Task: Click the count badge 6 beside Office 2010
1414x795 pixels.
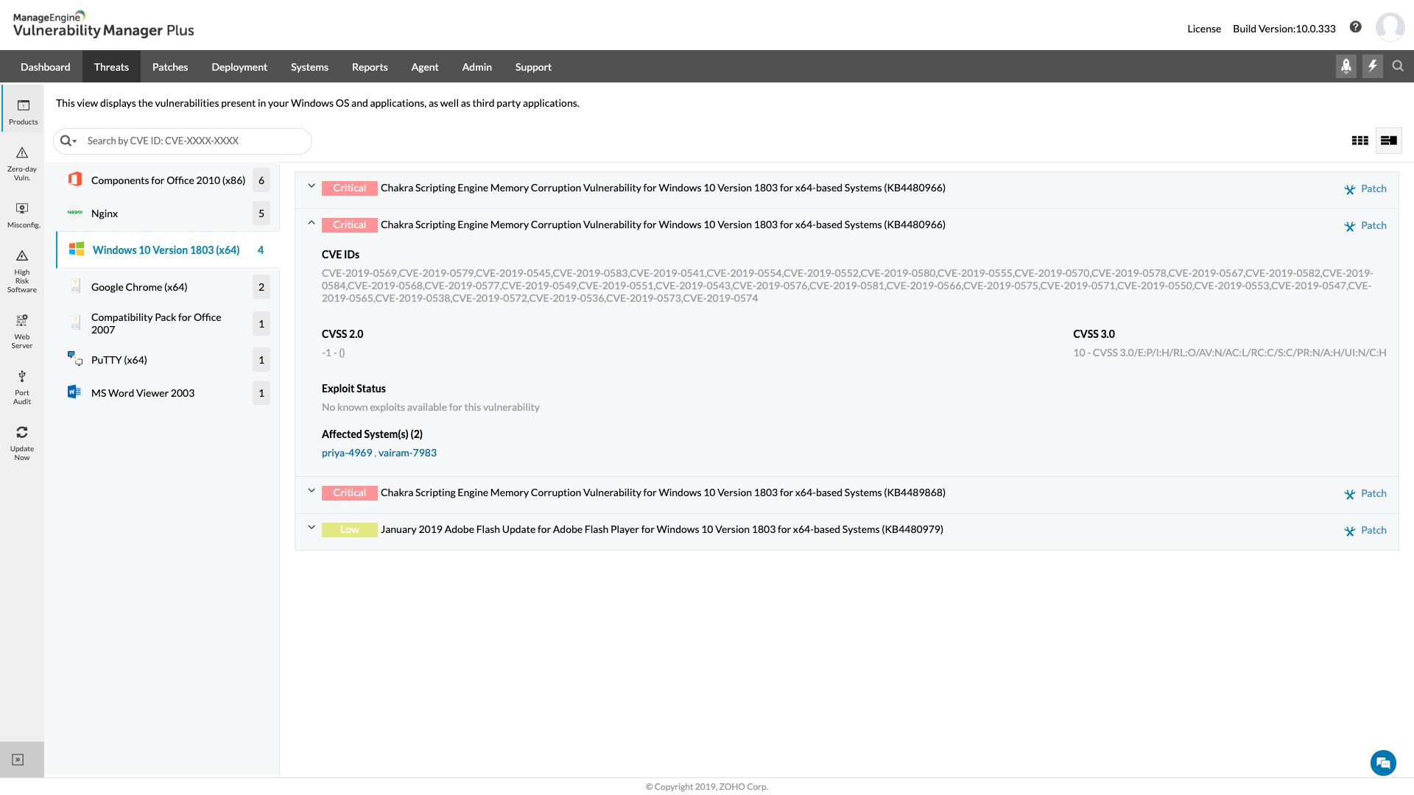Action: 261,180
